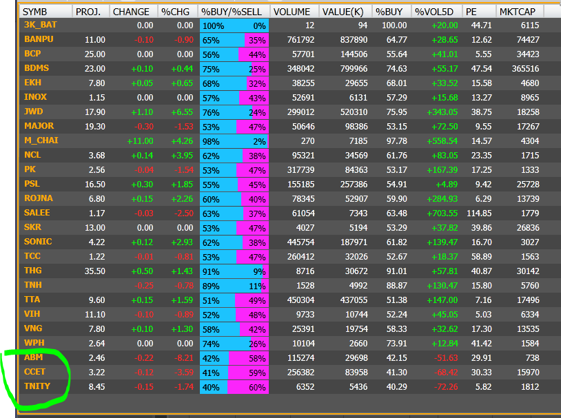Click the MKTCAP column header
The image size is (561, 418).
point(520,12)
